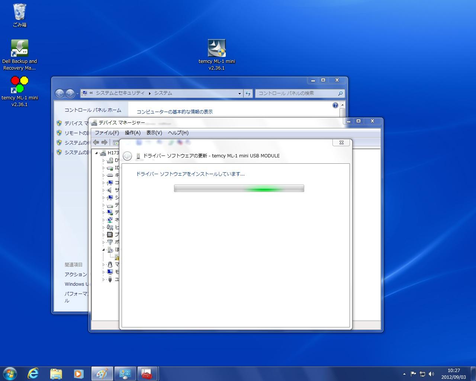Open コントロール パネル ホーム link
This screenshot has height=381, width=476.
93,110
